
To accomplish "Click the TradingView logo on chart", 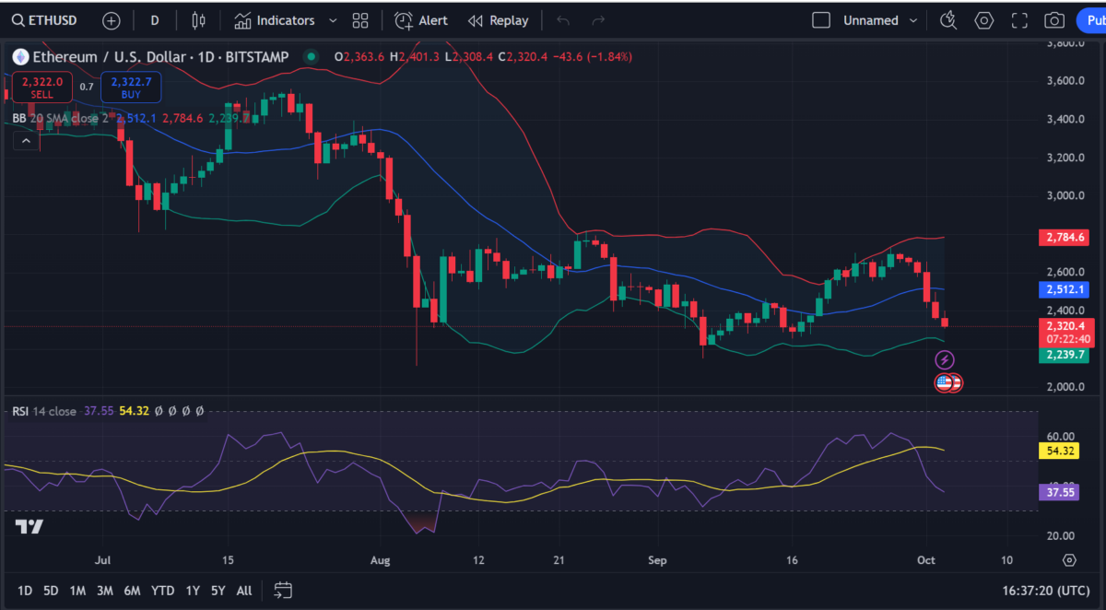I will pos(29,527).
